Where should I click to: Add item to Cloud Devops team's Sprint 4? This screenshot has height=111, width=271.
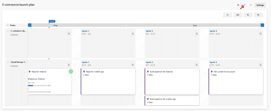point(260,65)
